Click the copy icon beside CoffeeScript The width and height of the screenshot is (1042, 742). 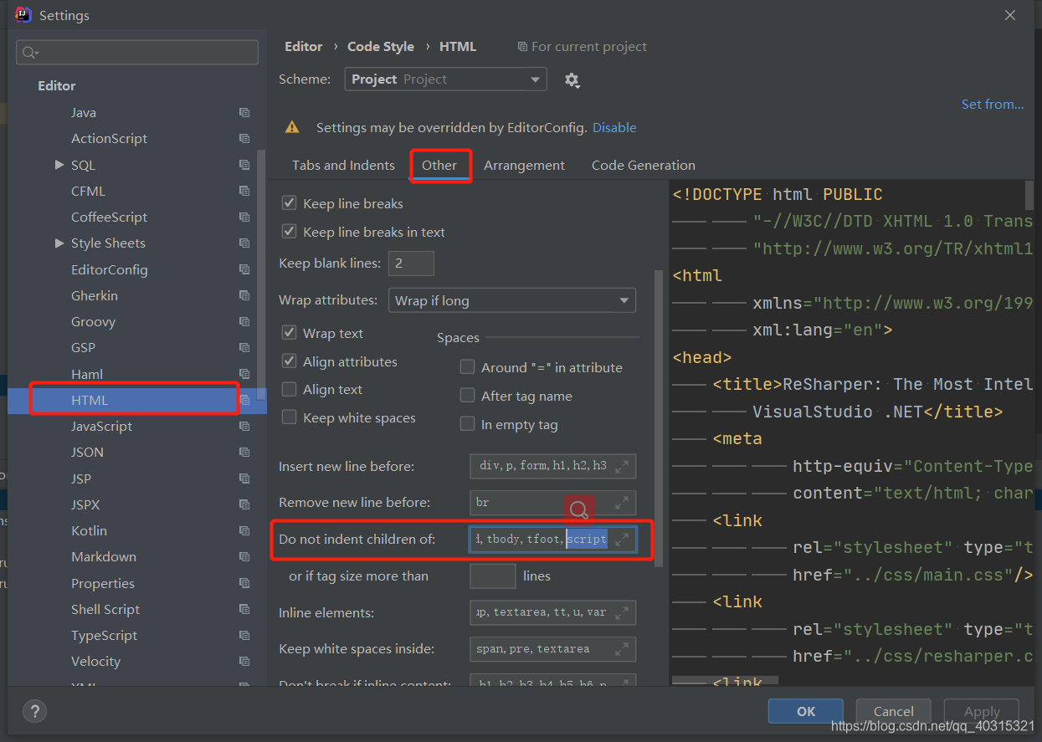click(x=244, y=217)
